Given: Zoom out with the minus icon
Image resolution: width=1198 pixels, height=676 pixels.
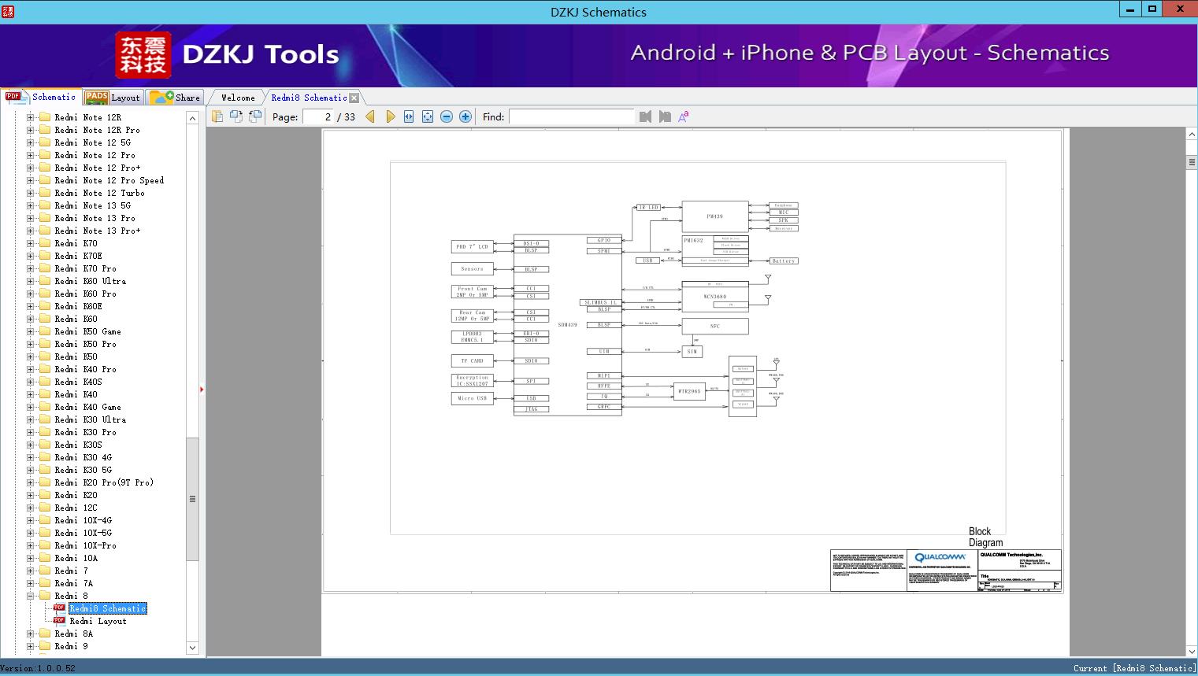Looking at the screenshot, I should pos(447,116).
